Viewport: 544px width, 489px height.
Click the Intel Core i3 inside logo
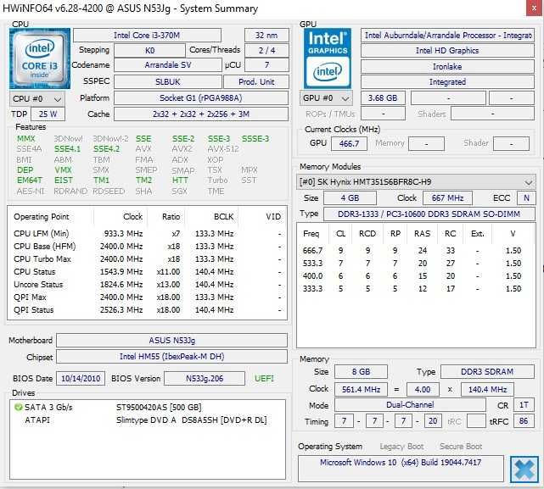40,59
